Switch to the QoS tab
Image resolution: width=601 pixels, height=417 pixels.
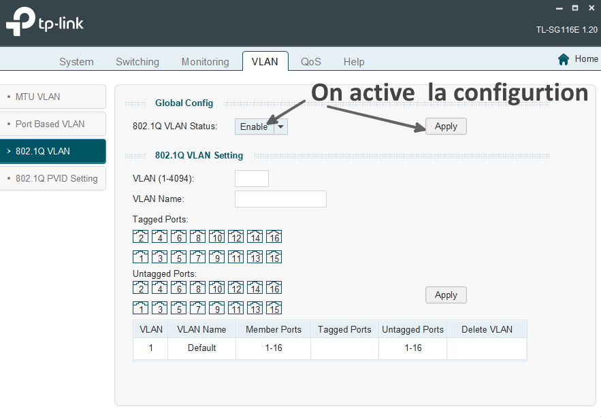tap(311, 62)
